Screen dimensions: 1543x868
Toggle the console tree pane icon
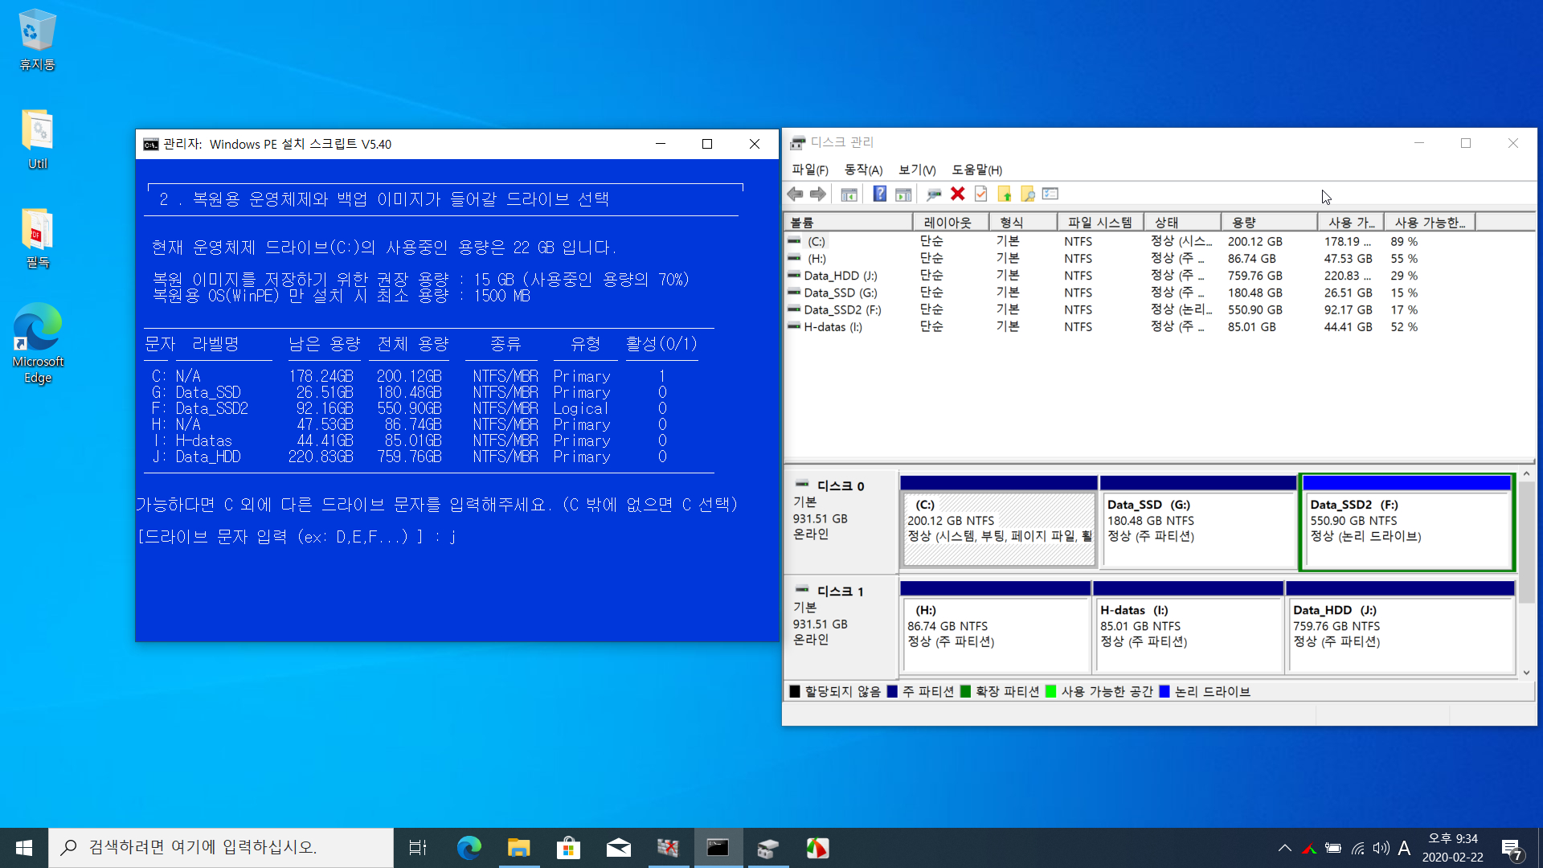coord(849,194)
